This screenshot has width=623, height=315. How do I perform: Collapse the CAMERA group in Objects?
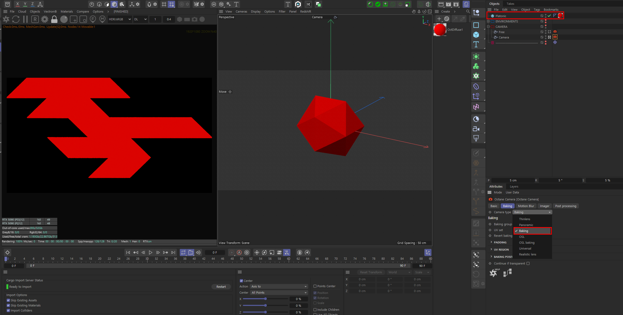[x=488, y=27]
